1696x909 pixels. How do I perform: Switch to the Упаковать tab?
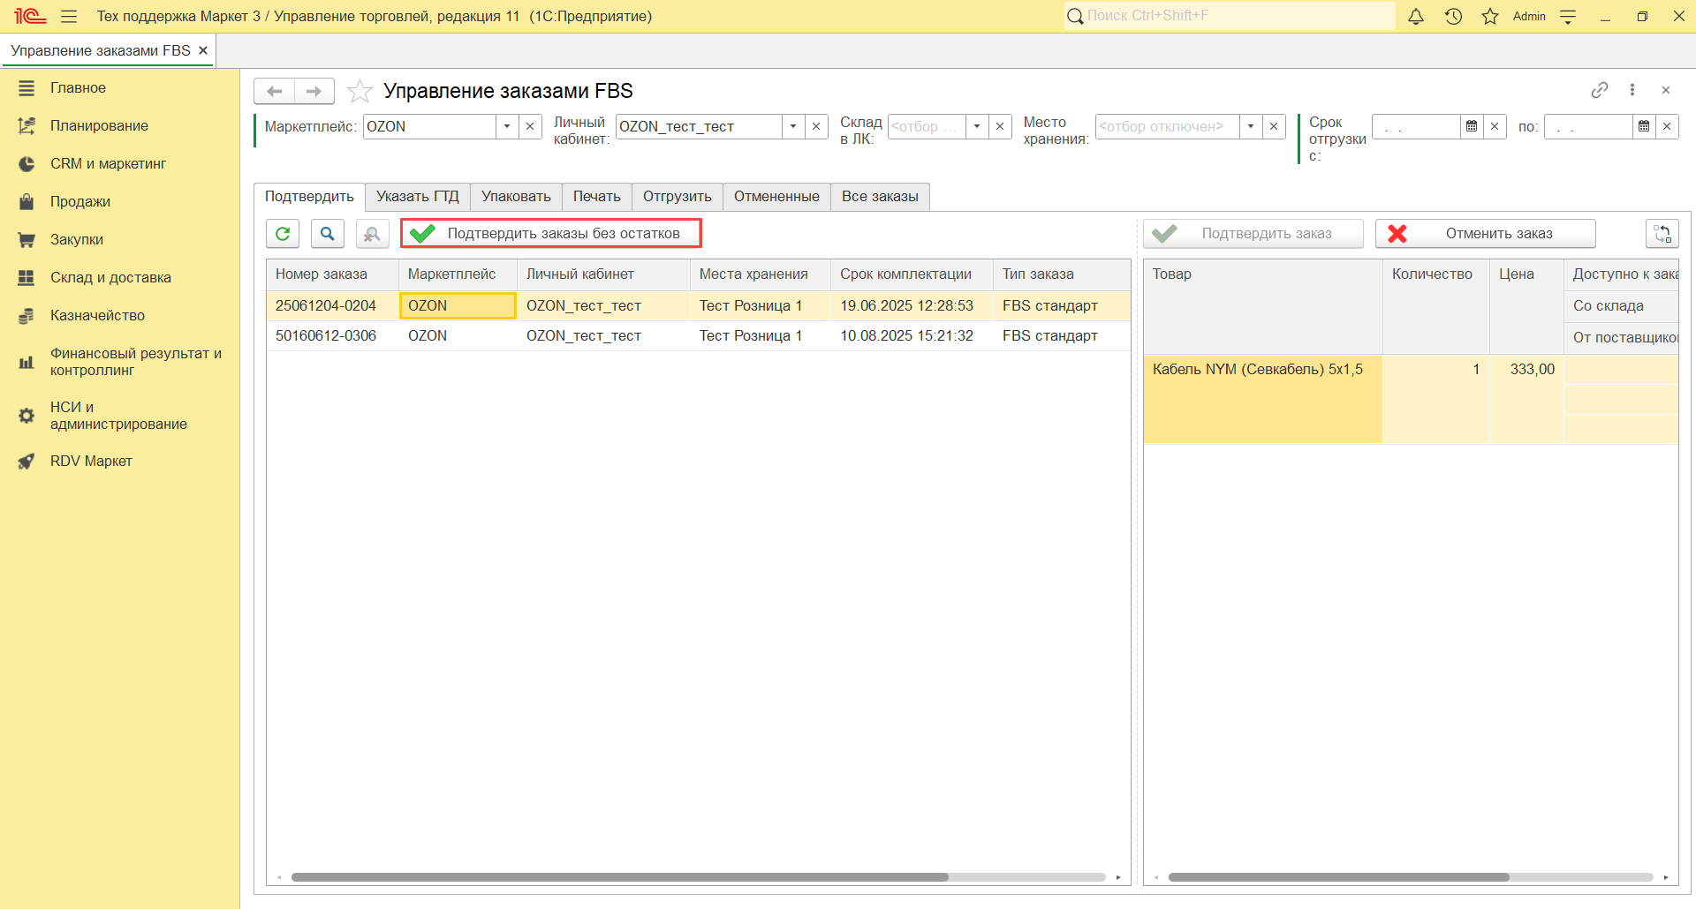tap(516, 196)
